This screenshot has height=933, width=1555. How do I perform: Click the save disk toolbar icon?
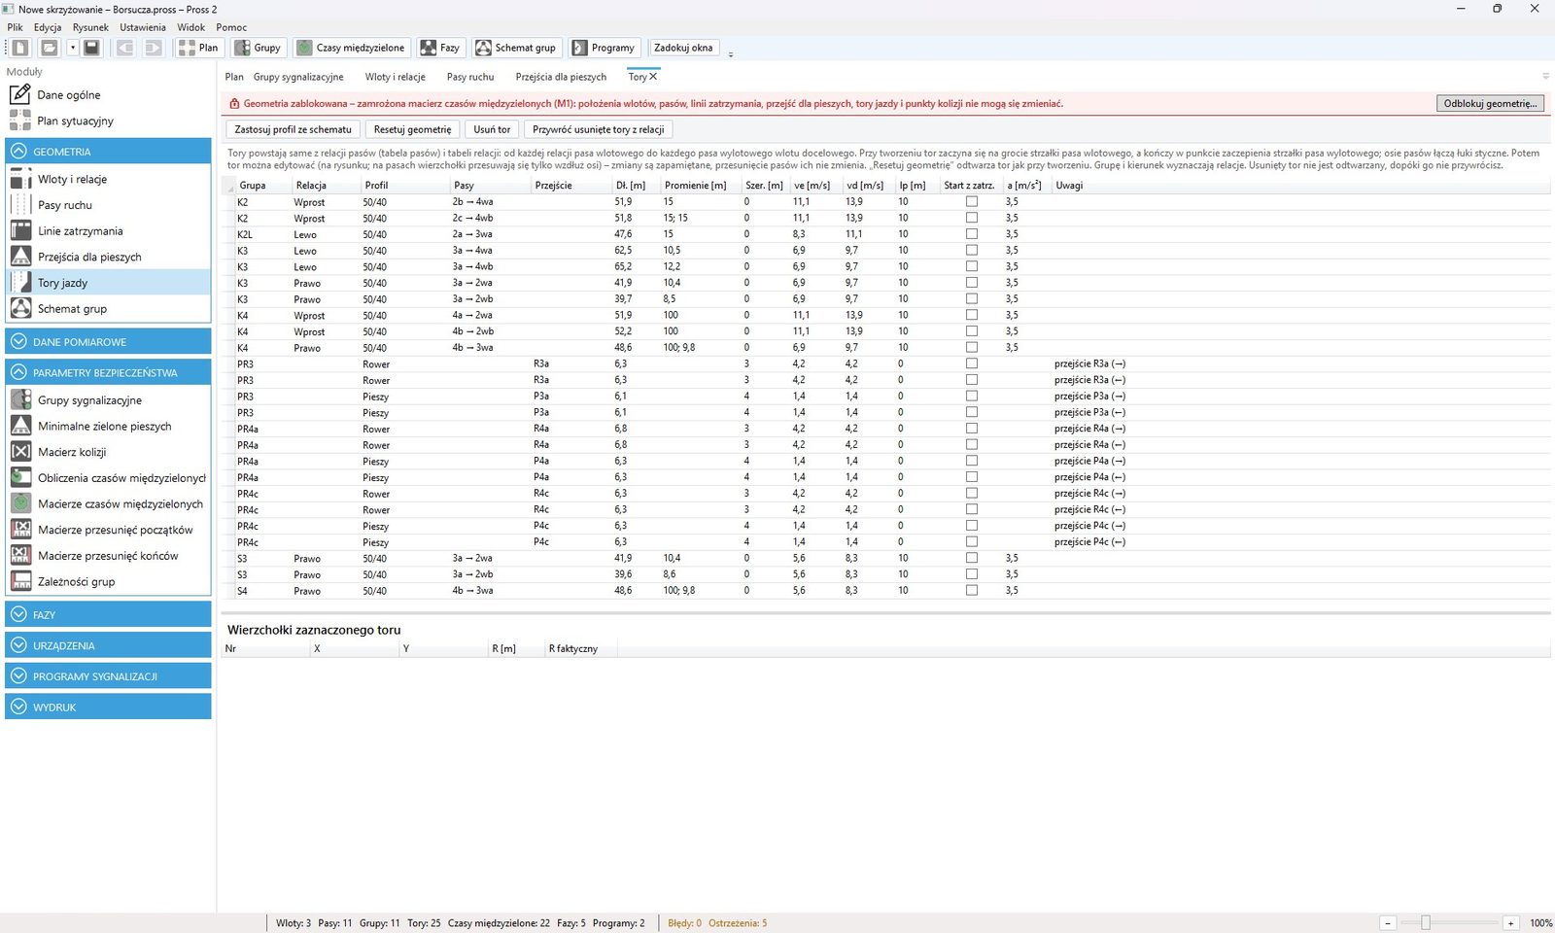pos(91,48)
